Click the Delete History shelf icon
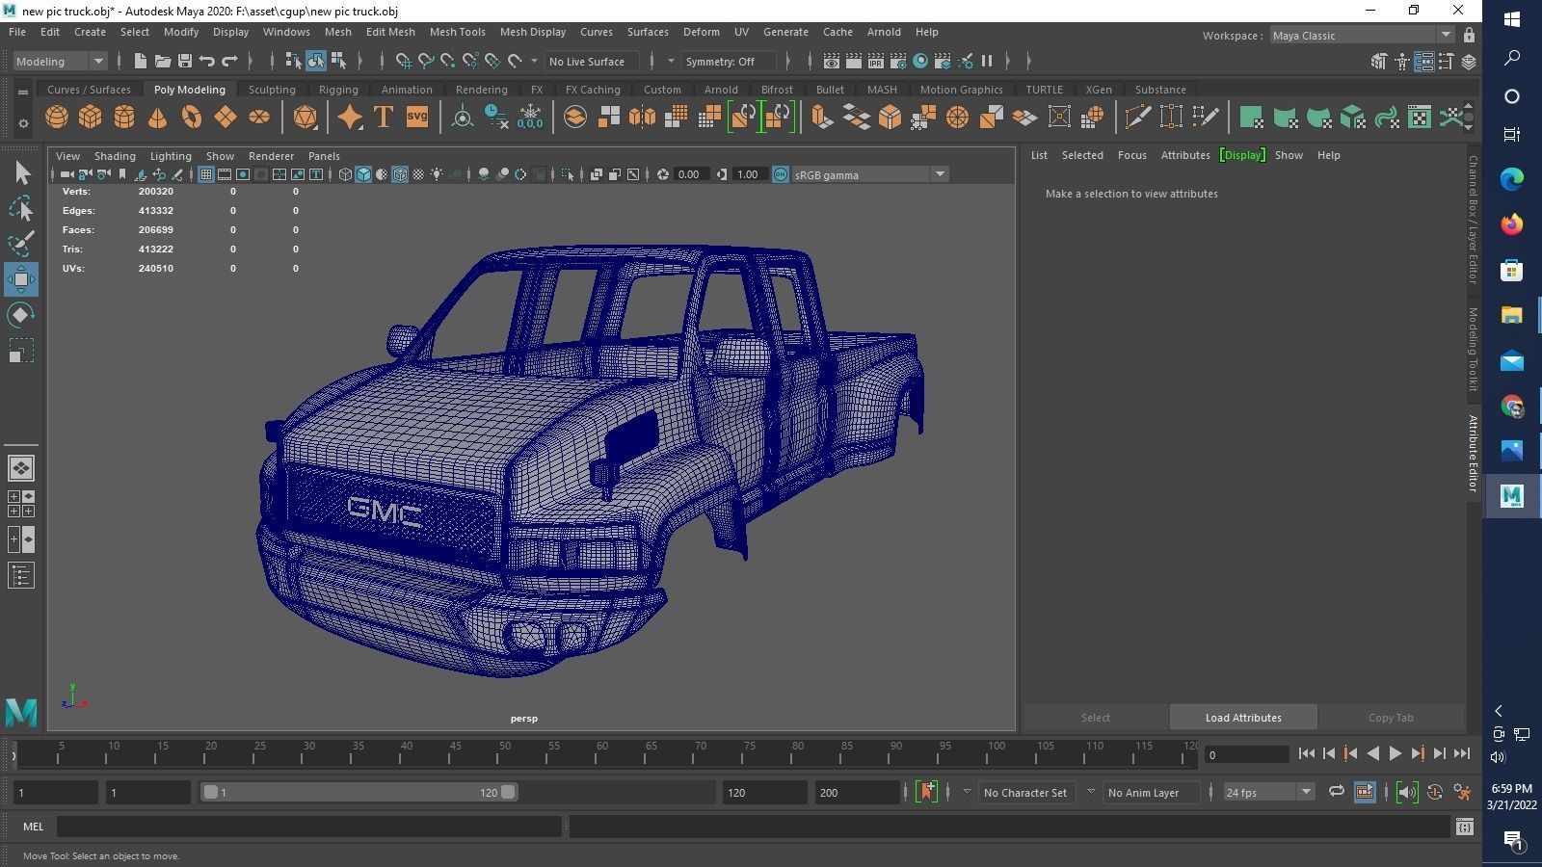Image resolution: width=1542 pixels, height=867 pixels. (496, 118)
